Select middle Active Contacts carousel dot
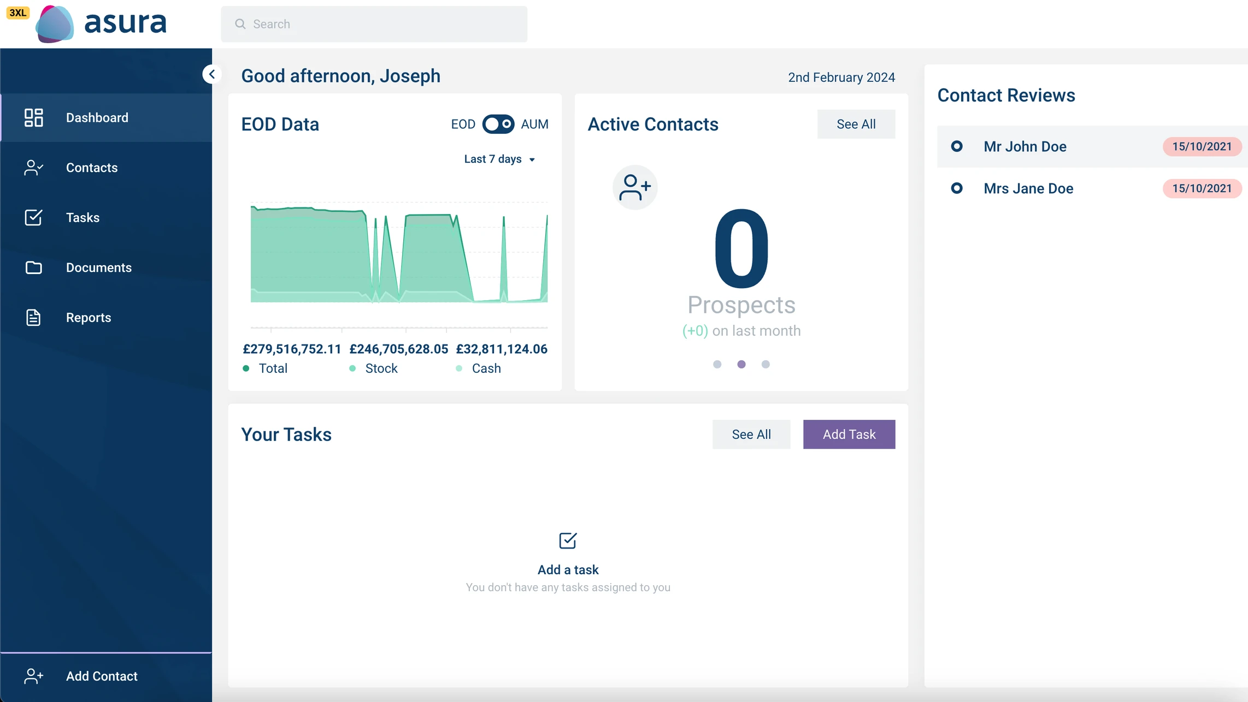 coord(741,364)
